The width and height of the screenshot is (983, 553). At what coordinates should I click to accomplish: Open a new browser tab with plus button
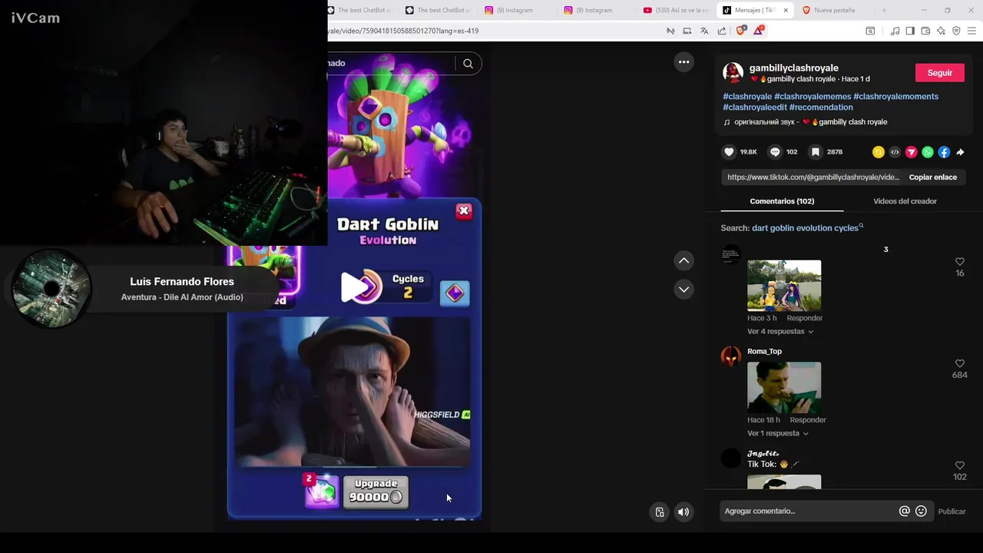point(884,10)
